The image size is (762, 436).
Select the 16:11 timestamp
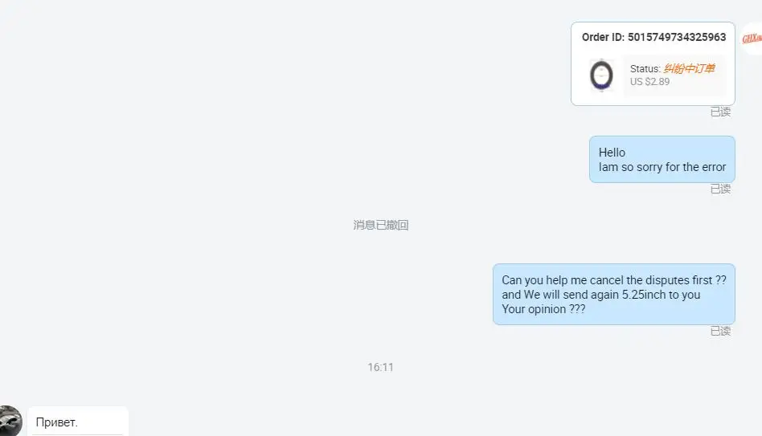point(380,367)
